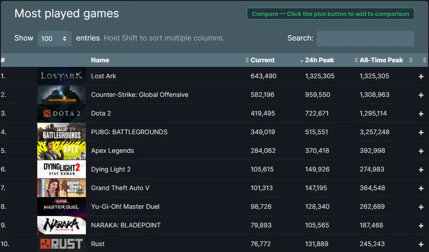Image resolution: width=429 pixels, height=252 pixels.
Task: Open the PUBG: BATTLEGROUNDS name link
Action: tap(129, 132)
